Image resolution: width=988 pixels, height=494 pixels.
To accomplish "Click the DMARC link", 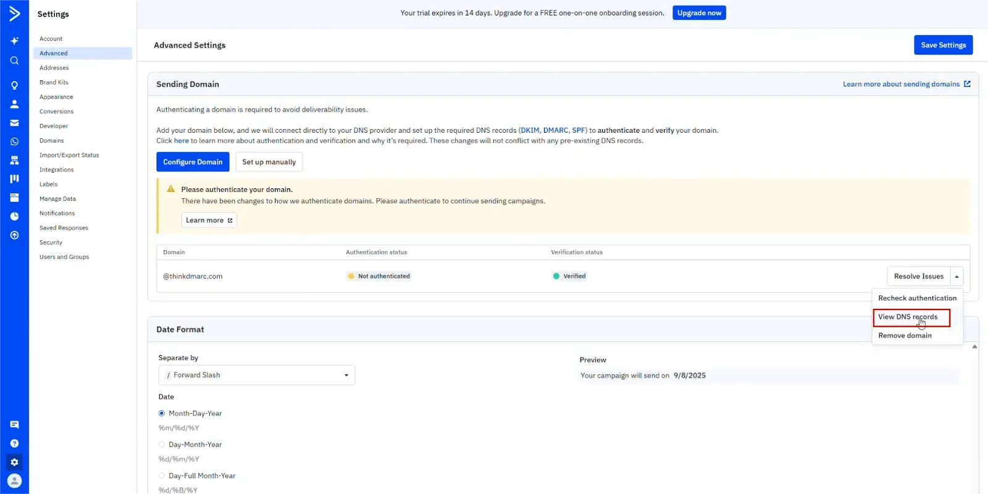I will [555, 130].
